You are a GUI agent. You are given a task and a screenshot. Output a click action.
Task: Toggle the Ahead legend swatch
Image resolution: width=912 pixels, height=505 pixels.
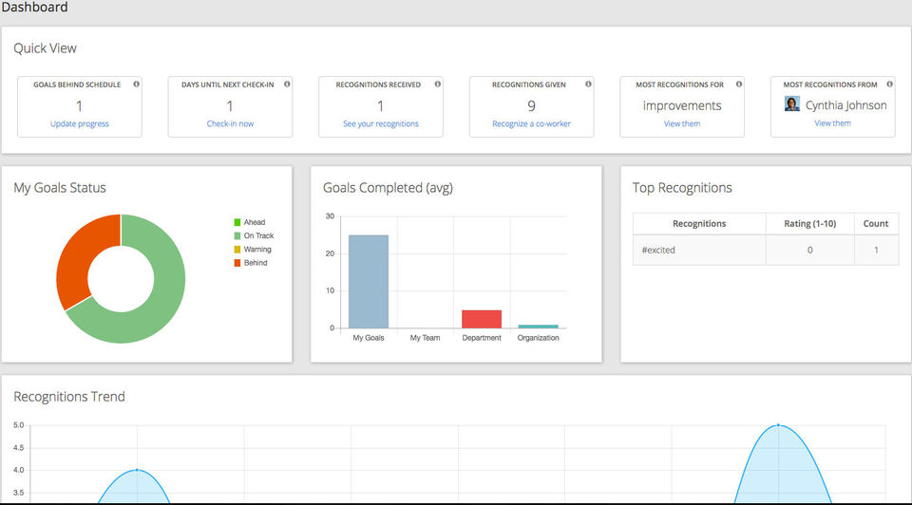pos(237,222)
